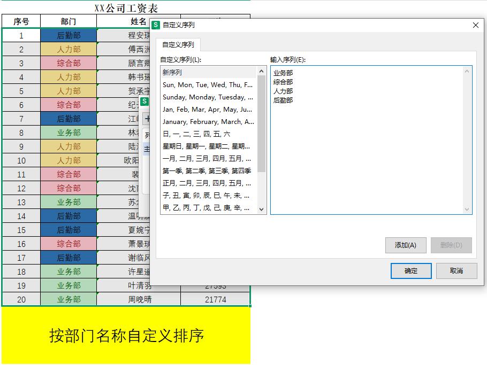Screen dimensions: 487x365
Task: Select row 2 人力部 cell
Action: pos(69,49)
